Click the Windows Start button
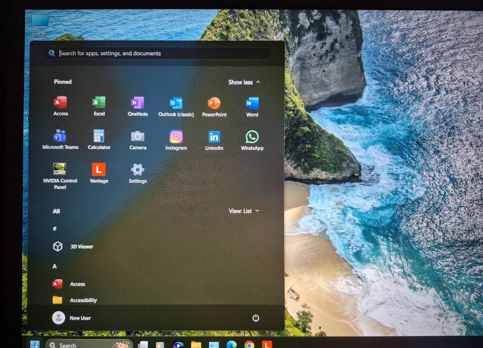This screenshot has width=483, height=348. click(35, 344)
